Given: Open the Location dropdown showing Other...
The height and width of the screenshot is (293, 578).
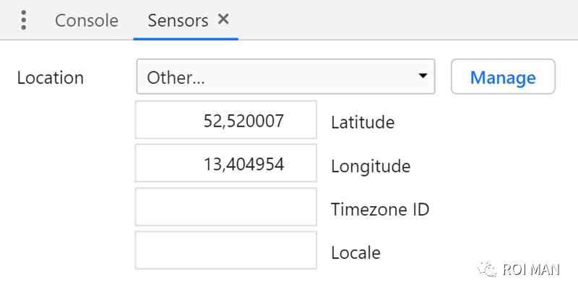Looking at the screenshot, I should 285,77.
